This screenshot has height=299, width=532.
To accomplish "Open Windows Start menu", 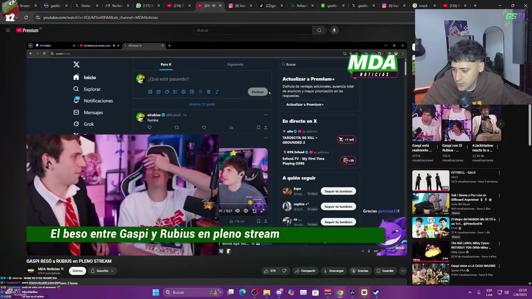I will pyautogui.click(x=156, y=292).
